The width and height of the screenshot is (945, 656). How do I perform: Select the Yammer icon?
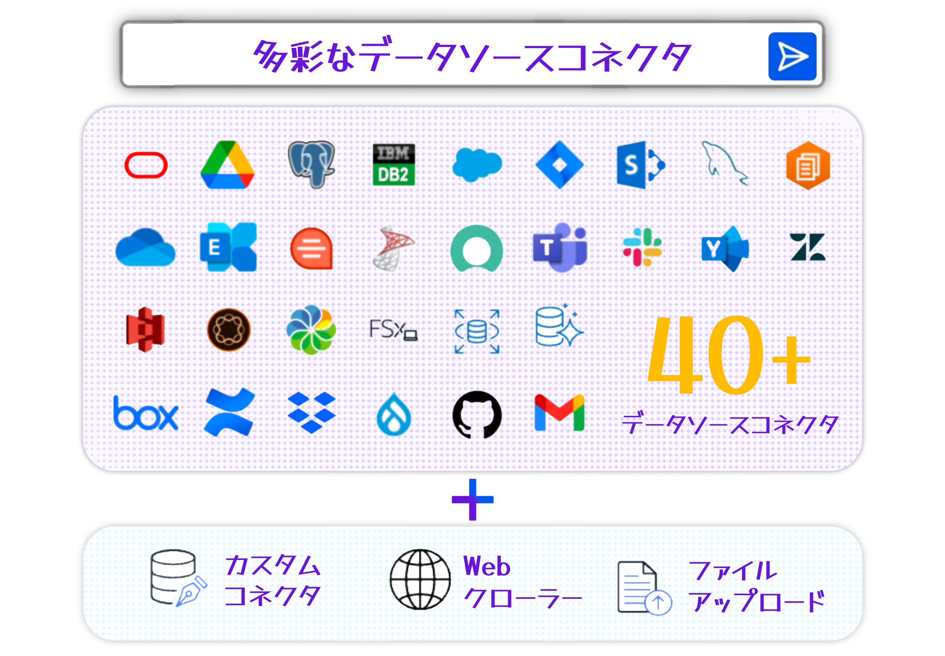[725, 249]
